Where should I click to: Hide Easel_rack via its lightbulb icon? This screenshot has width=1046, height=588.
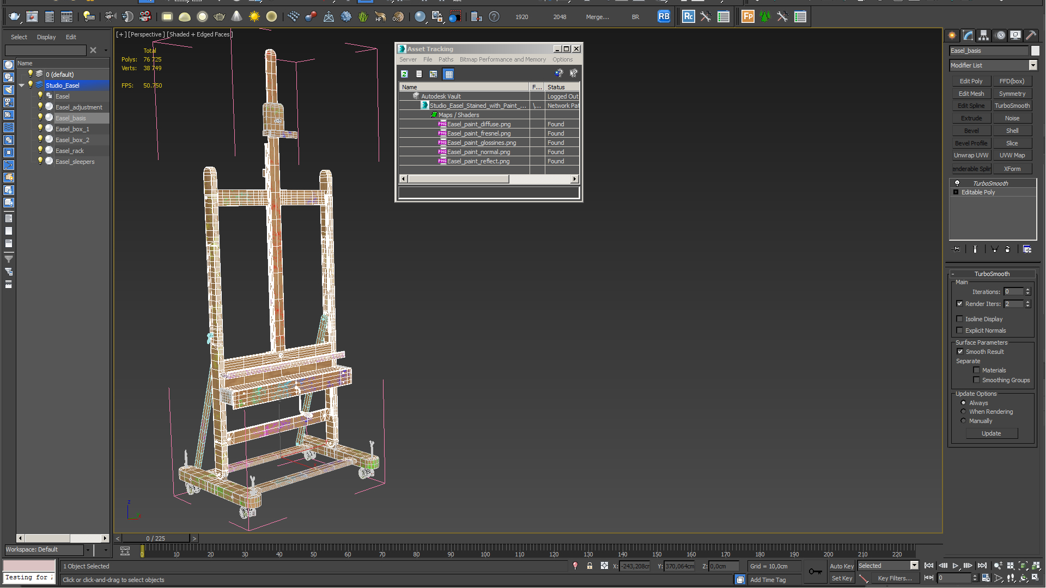40,150
